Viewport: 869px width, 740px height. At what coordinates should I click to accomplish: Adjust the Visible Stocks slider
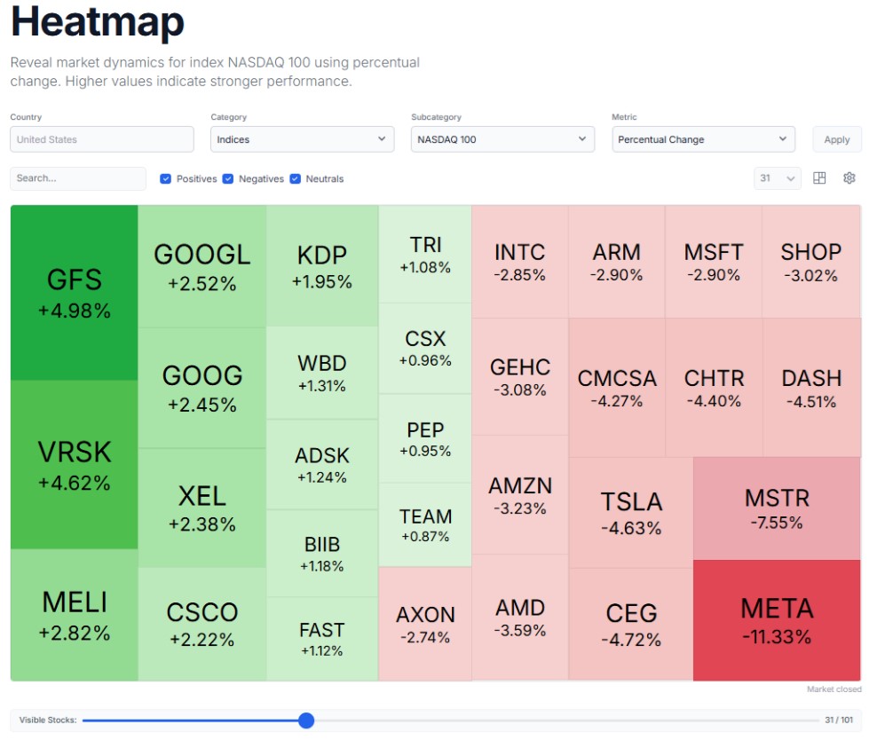coord(306,720)
